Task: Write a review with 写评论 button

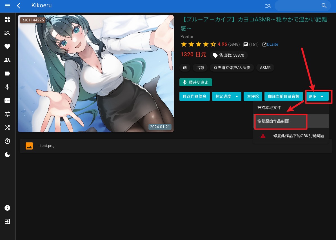Action: 253,96
